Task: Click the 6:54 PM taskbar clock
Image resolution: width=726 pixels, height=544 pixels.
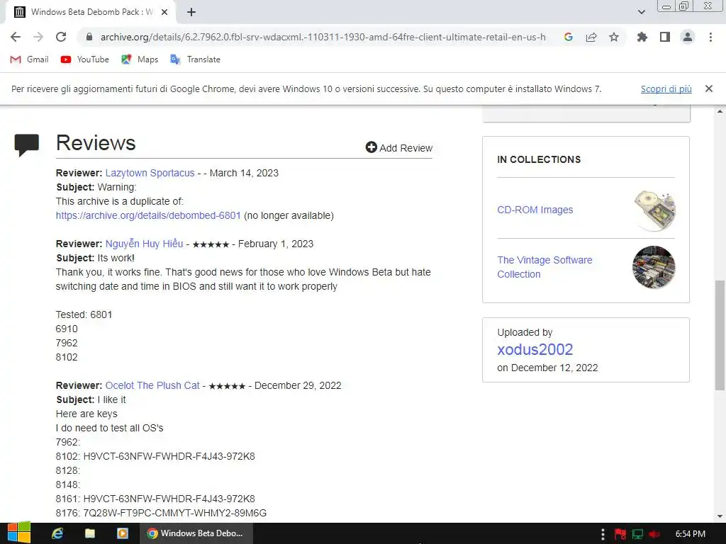Action: [691, 534]
